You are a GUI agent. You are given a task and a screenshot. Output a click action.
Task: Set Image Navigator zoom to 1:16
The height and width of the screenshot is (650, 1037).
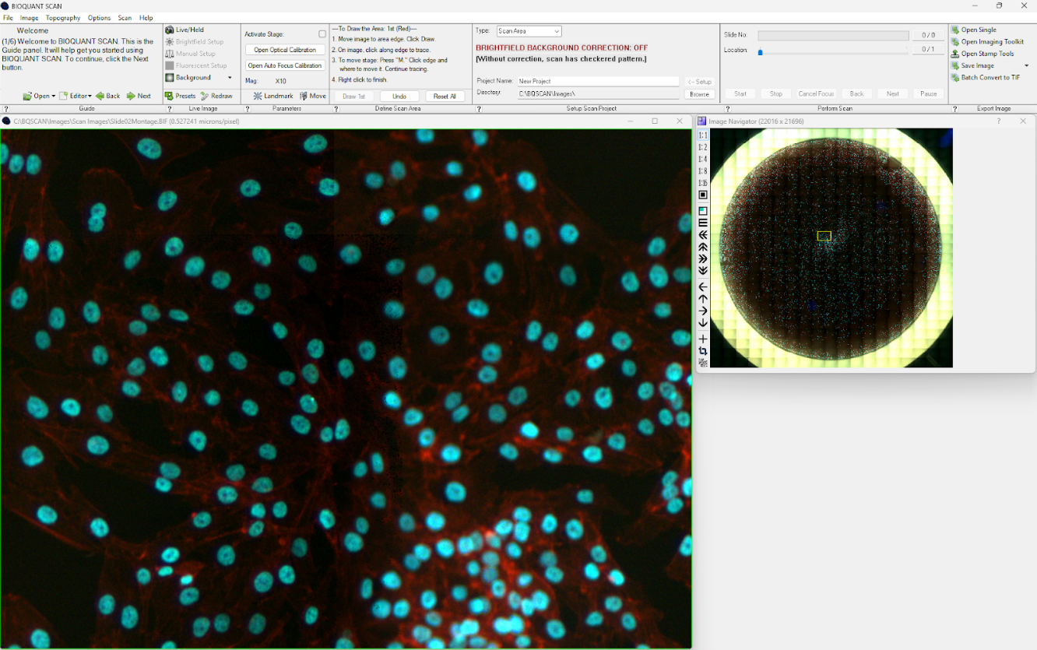(702, 183)
